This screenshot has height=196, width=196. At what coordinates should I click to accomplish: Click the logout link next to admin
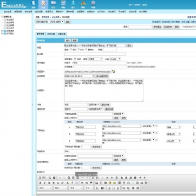pyautogui.click(x=145, y=5)
